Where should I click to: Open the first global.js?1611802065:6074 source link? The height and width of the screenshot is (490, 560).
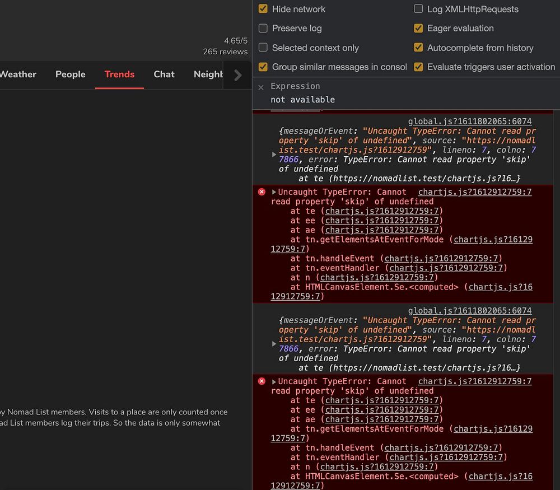(x=469, y=122)
